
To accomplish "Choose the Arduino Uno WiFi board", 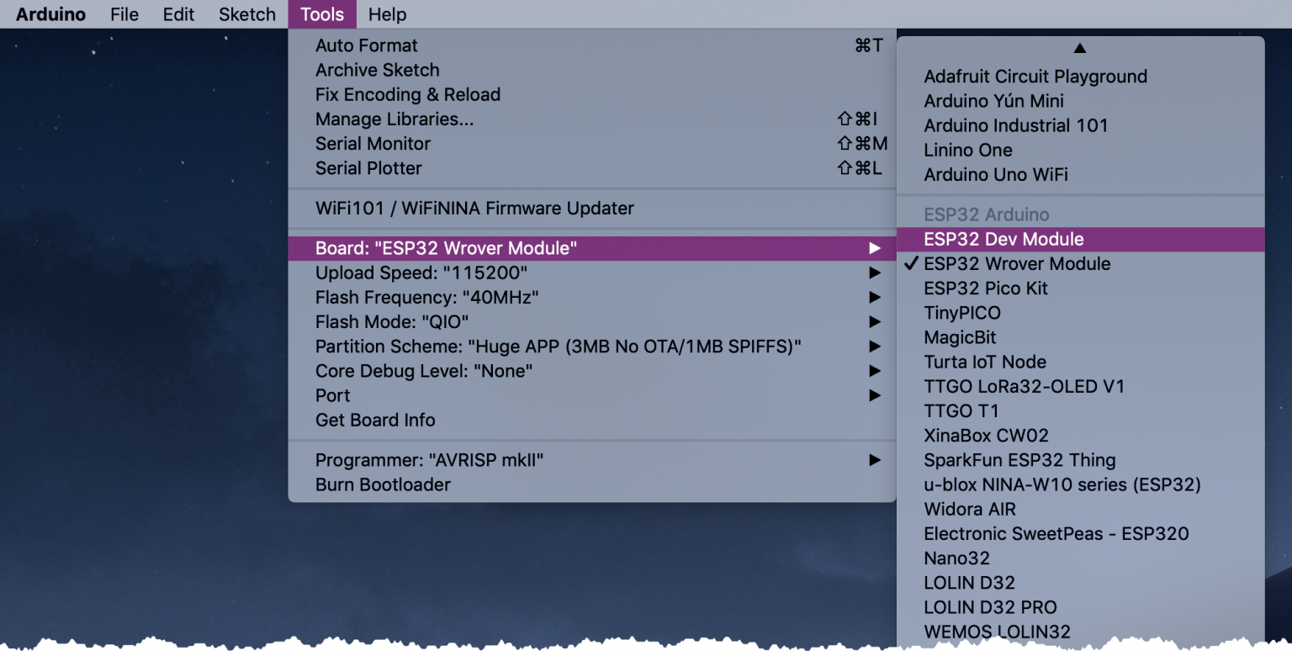I will (x=999, y=174).
